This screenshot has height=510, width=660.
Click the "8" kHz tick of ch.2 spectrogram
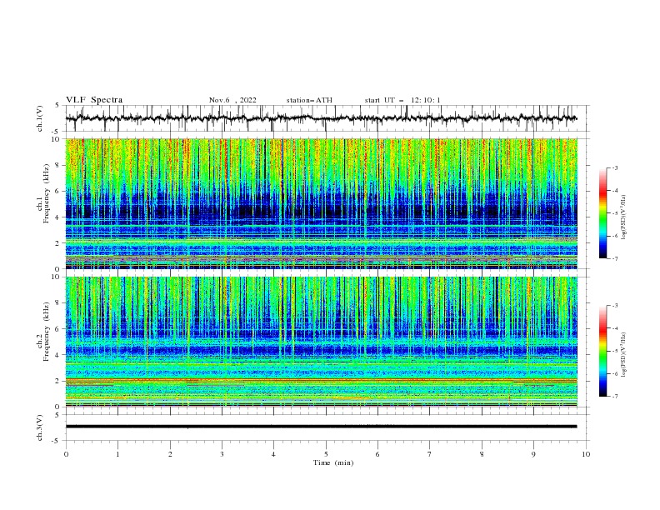(58, 303)
